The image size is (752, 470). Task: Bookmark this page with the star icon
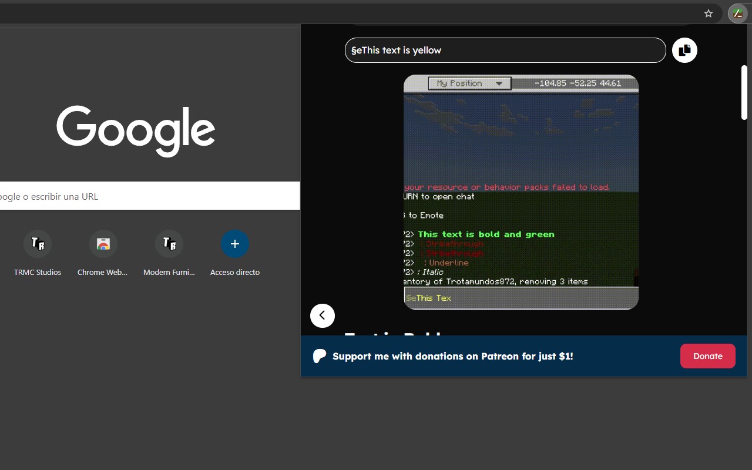tap(709, 14)
